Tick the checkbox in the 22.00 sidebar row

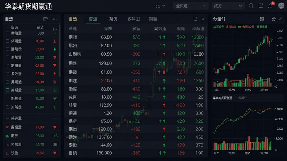tap(7, 57)
